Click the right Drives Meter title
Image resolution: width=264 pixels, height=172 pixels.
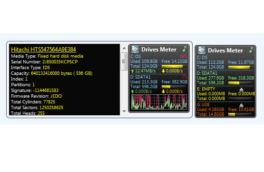click(x=225, y=51)
